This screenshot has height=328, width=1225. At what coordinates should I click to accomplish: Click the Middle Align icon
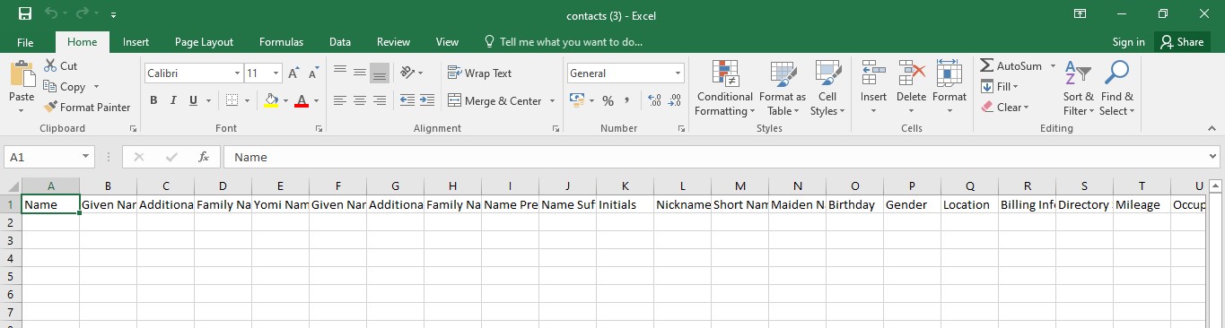[x=360, y=73]
